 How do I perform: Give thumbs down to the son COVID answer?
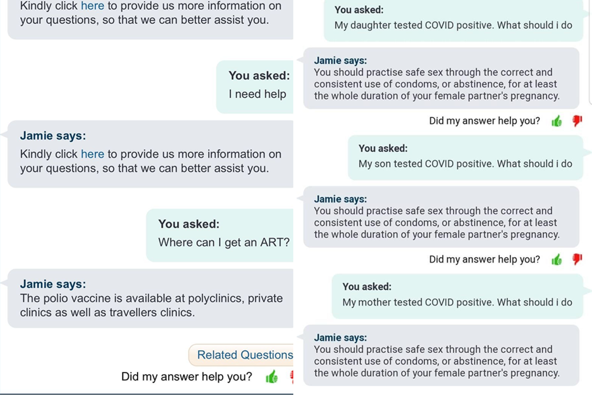(x=576, y=259)
